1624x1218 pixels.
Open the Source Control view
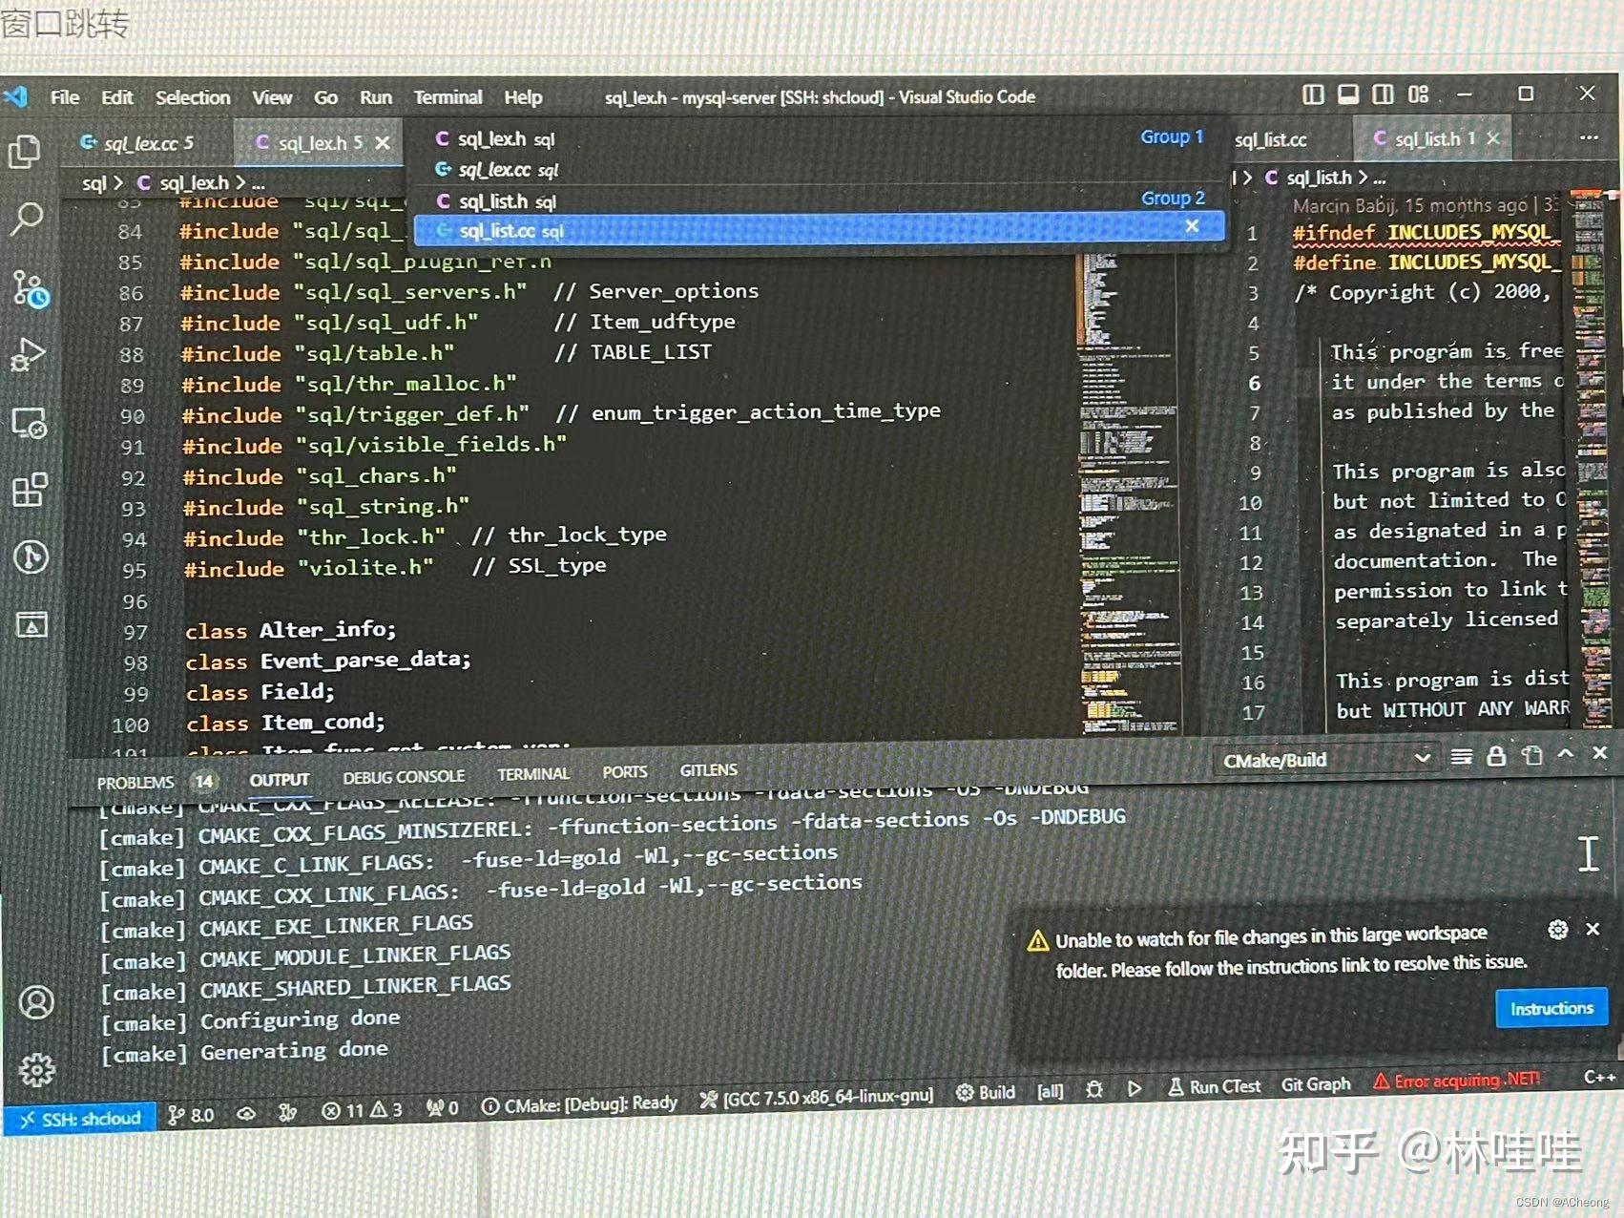tap(26, 286)
